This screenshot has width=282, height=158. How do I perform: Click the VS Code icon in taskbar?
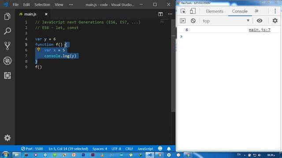click(x=150, y=155)
